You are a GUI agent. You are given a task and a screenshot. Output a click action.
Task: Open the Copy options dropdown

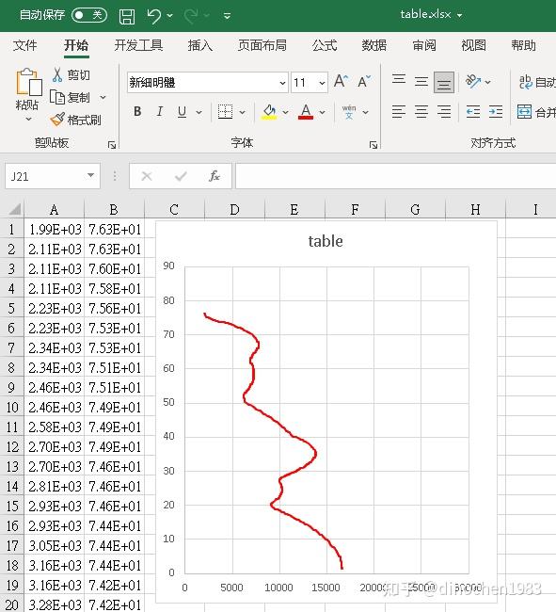pyautogui.click(x=103, y=97)
